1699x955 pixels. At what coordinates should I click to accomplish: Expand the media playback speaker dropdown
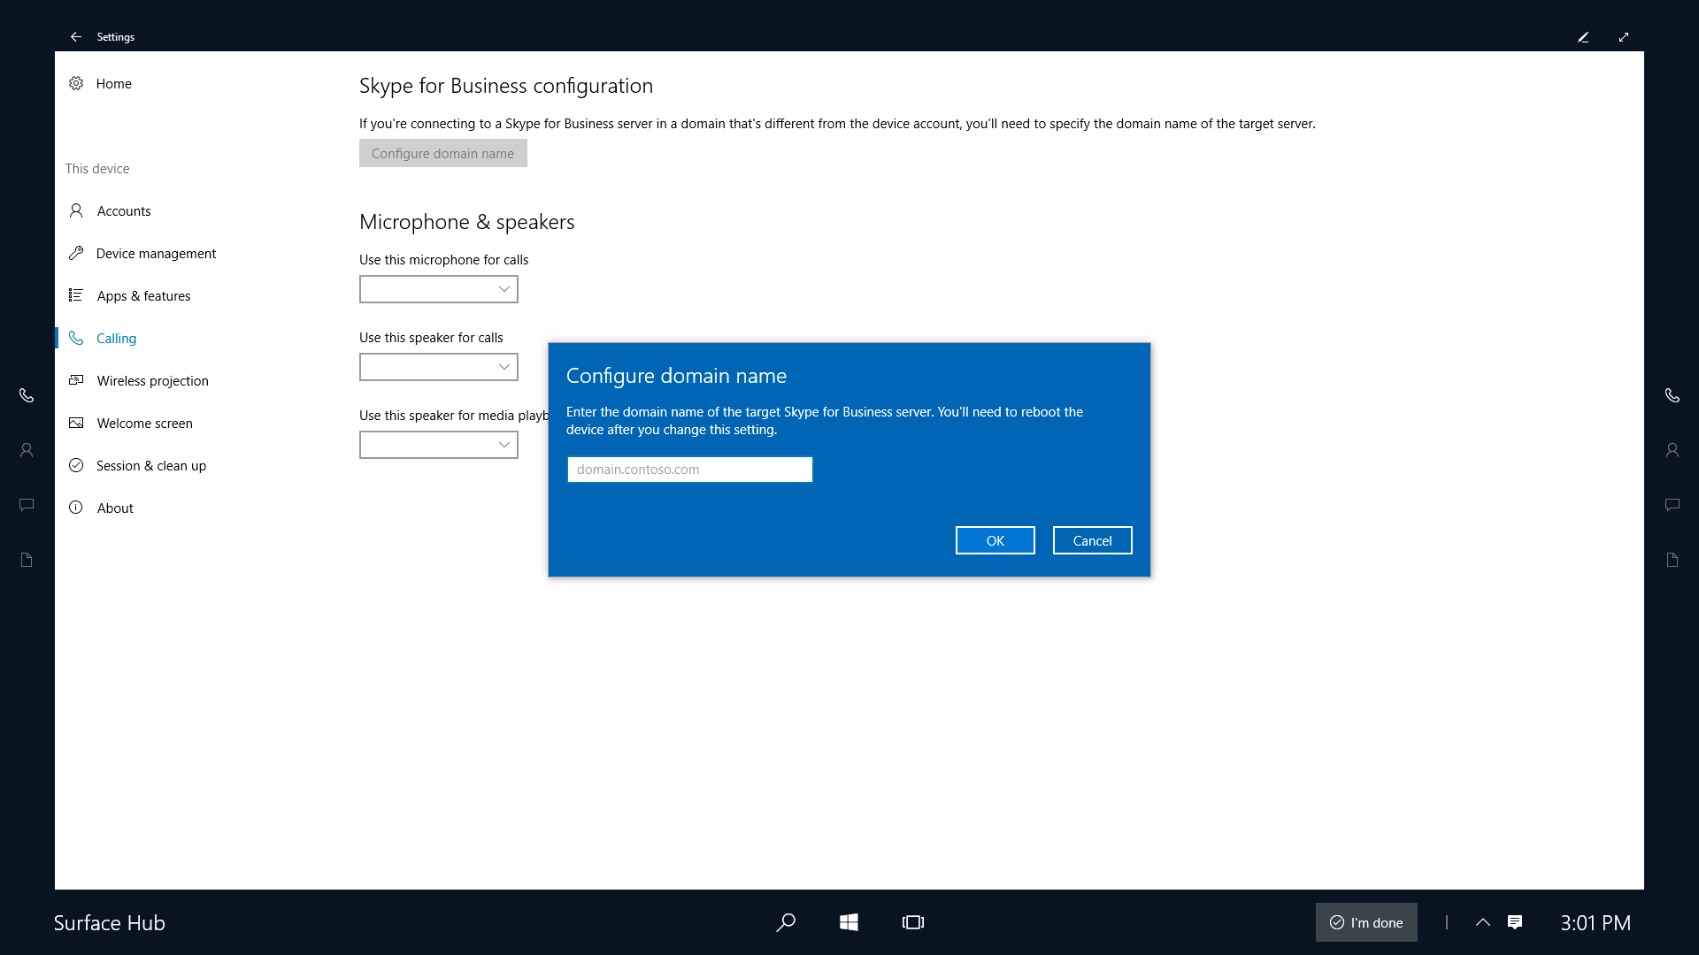point(504,444)
